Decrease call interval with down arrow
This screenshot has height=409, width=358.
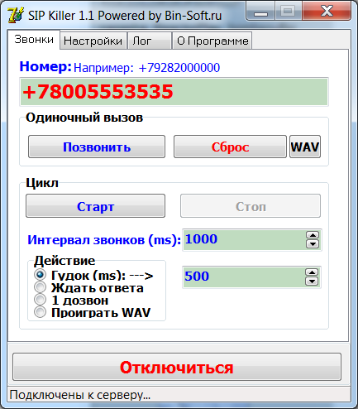tap(313, 244)
